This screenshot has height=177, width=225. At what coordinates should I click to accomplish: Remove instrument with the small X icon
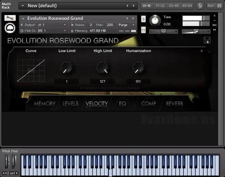coord(214,15)
